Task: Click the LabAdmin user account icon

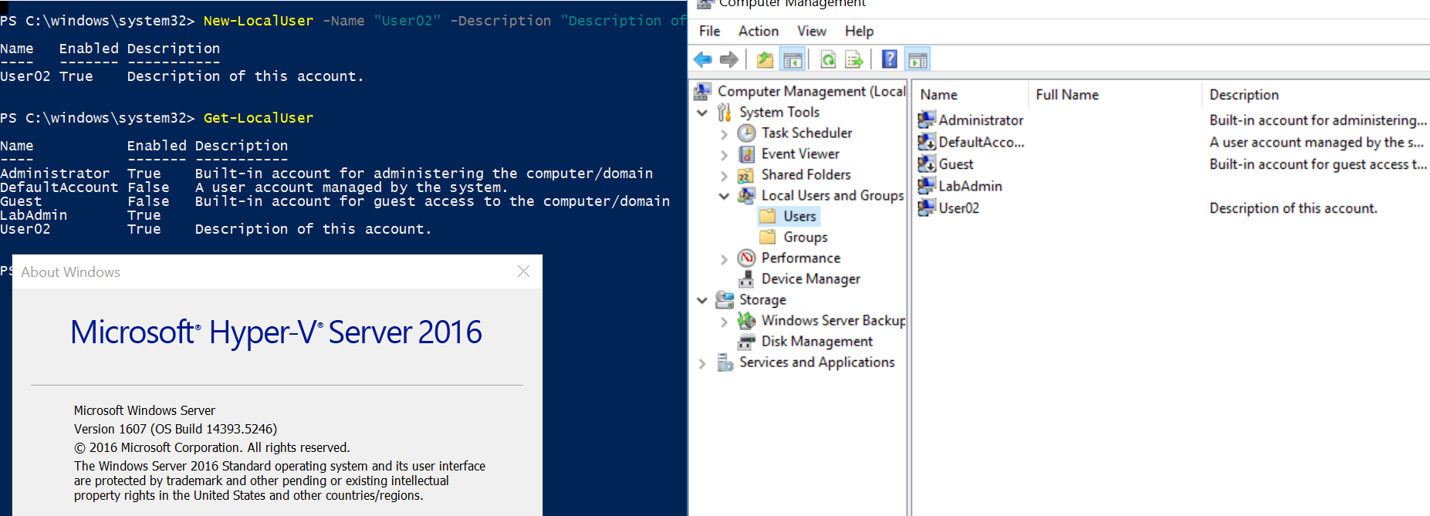Action: (x=927, y=185)
